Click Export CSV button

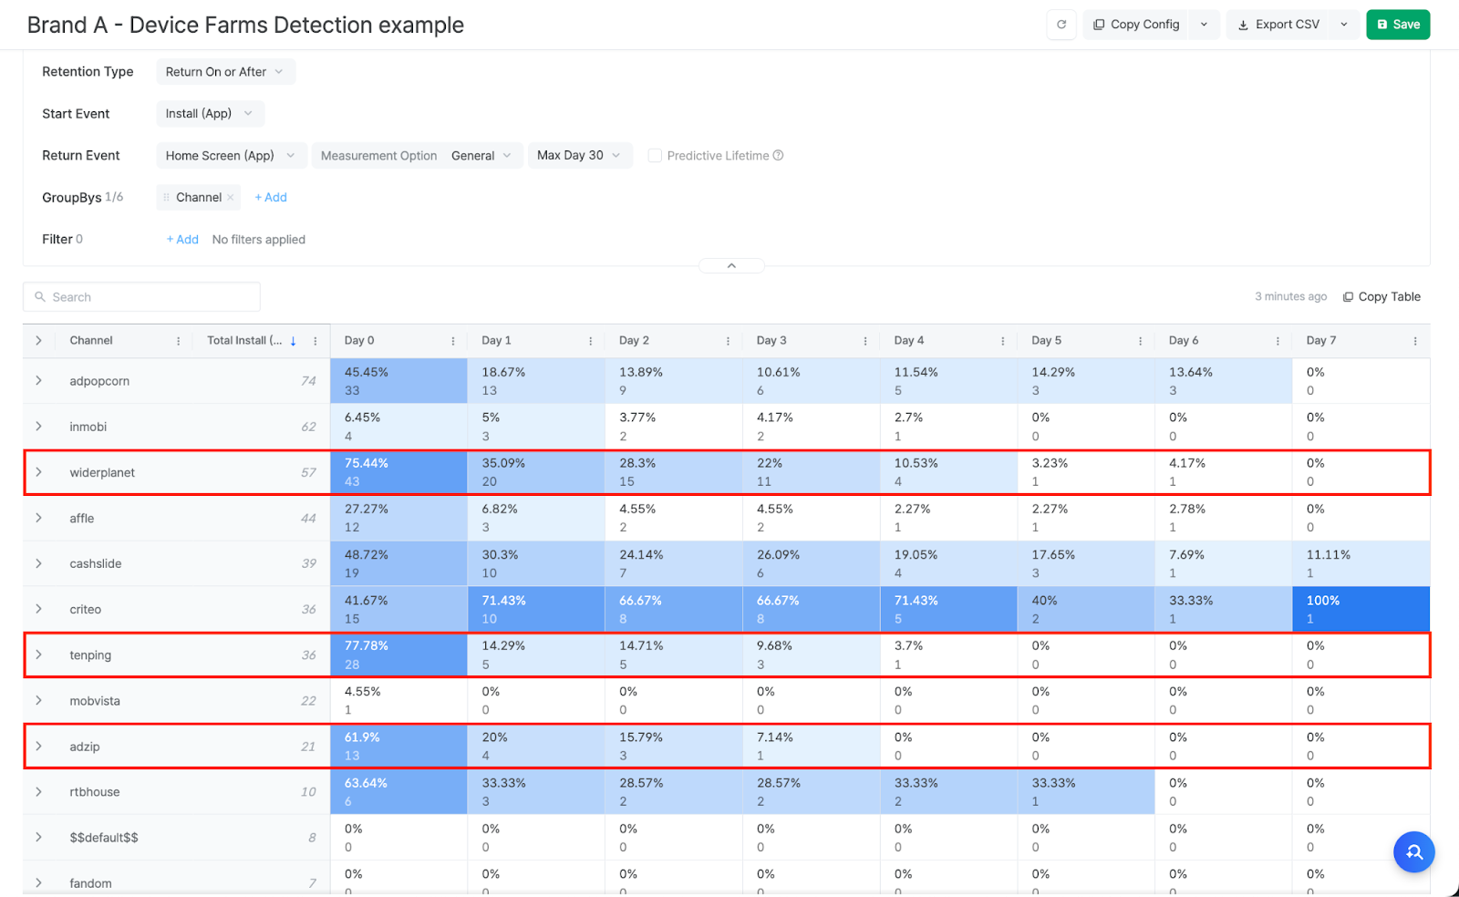click(1279, 25)
